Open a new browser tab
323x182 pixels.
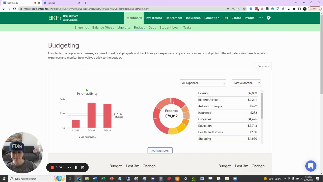[86, 3]
